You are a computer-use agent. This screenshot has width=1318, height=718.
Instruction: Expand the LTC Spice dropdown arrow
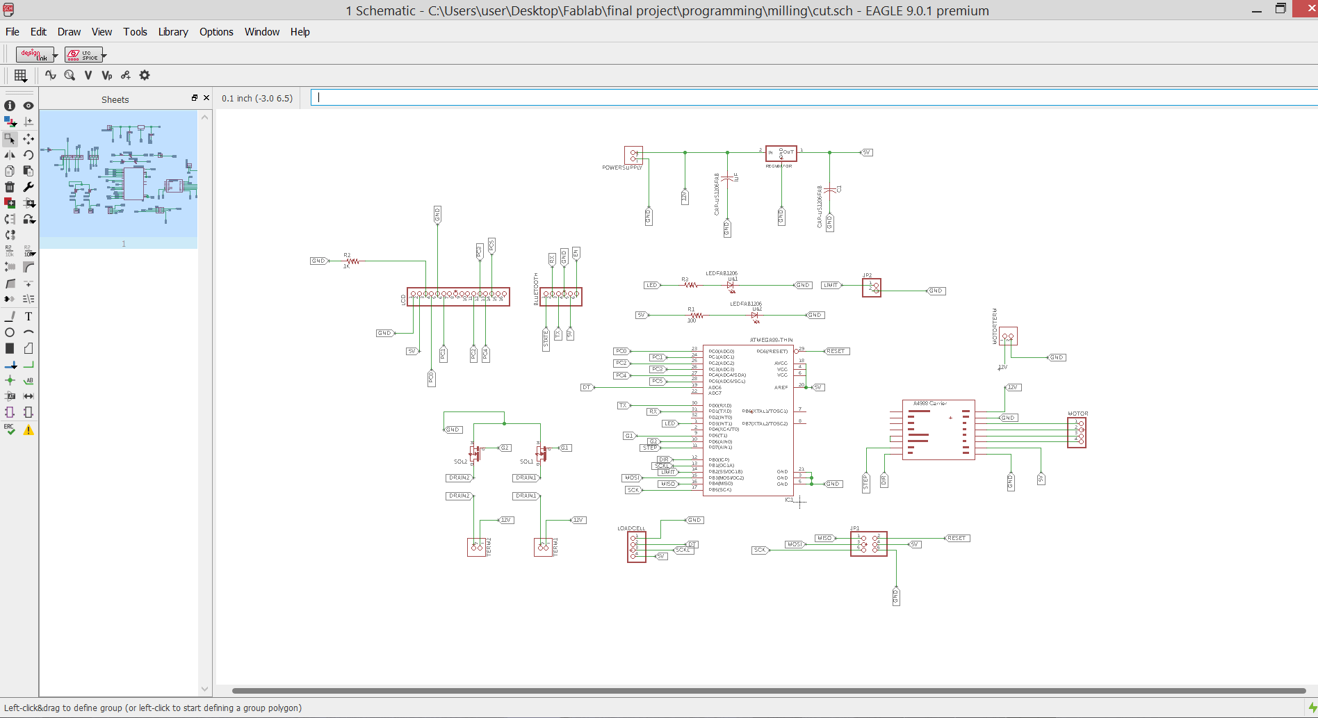tap(104, 55)
